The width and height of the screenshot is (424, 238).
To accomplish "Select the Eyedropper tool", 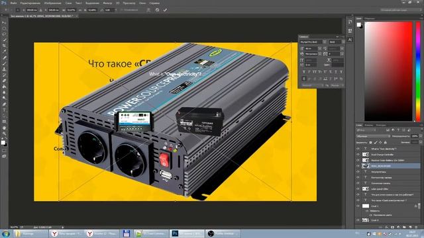I will [x=4, y=52].
